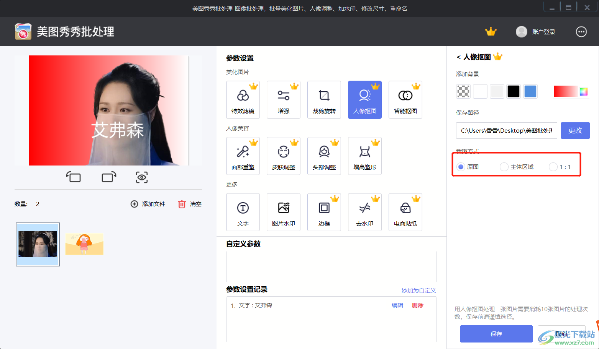Click the 保存 save button
Image resolution: width=599 pixels, height=349 pixels.
[496, 334]
